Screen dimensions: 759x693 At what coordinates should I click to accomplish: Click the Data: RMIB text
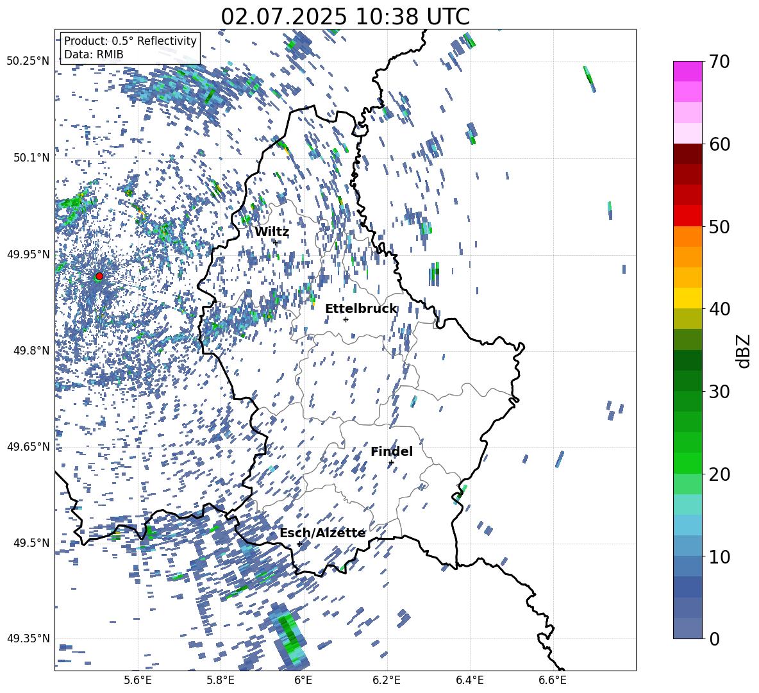coord(94,54)
